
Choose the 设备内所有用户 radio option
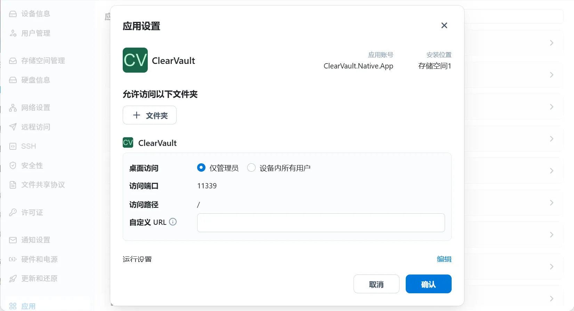[251, 168]
